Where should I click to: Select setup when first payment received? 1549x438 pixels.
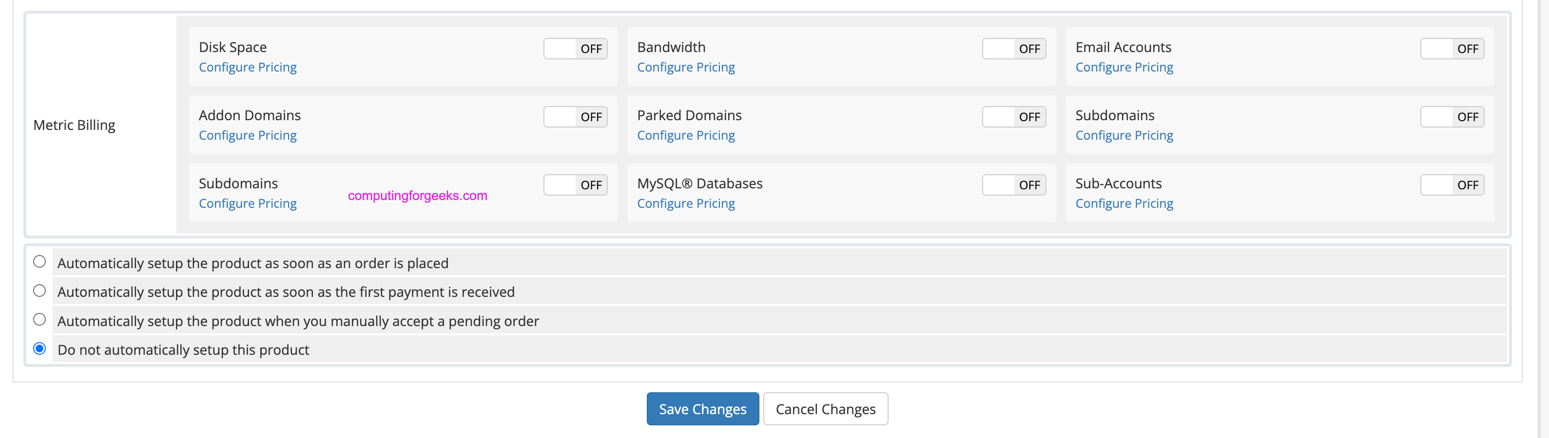coord(39,291)
